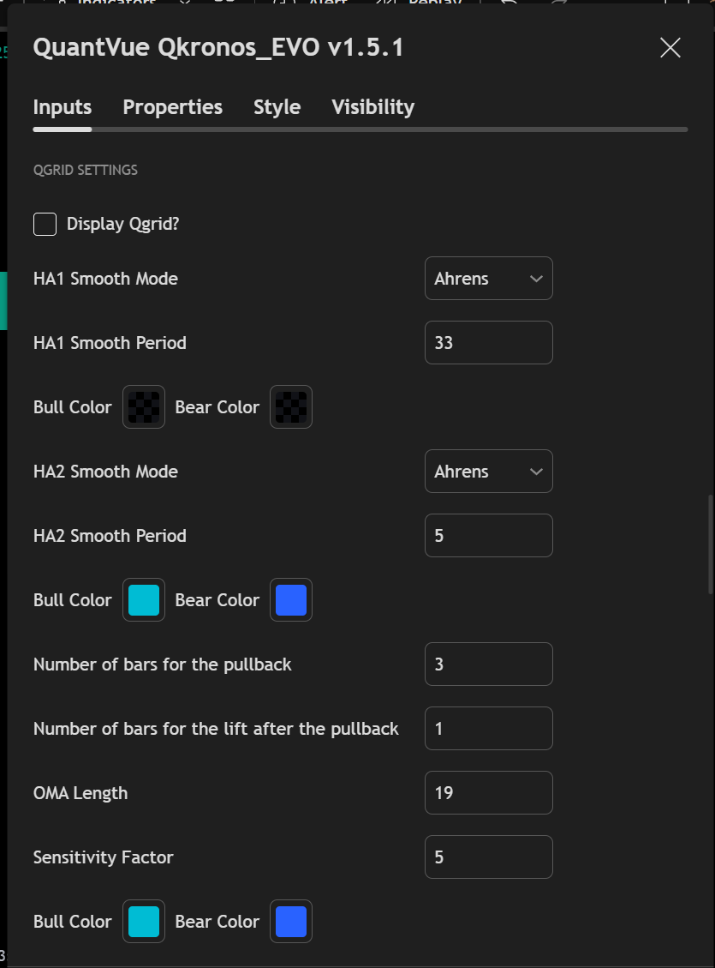Edit the lift after the pullback bars field
The width and height of the screenshot is (715, 968).
point(488,729)
